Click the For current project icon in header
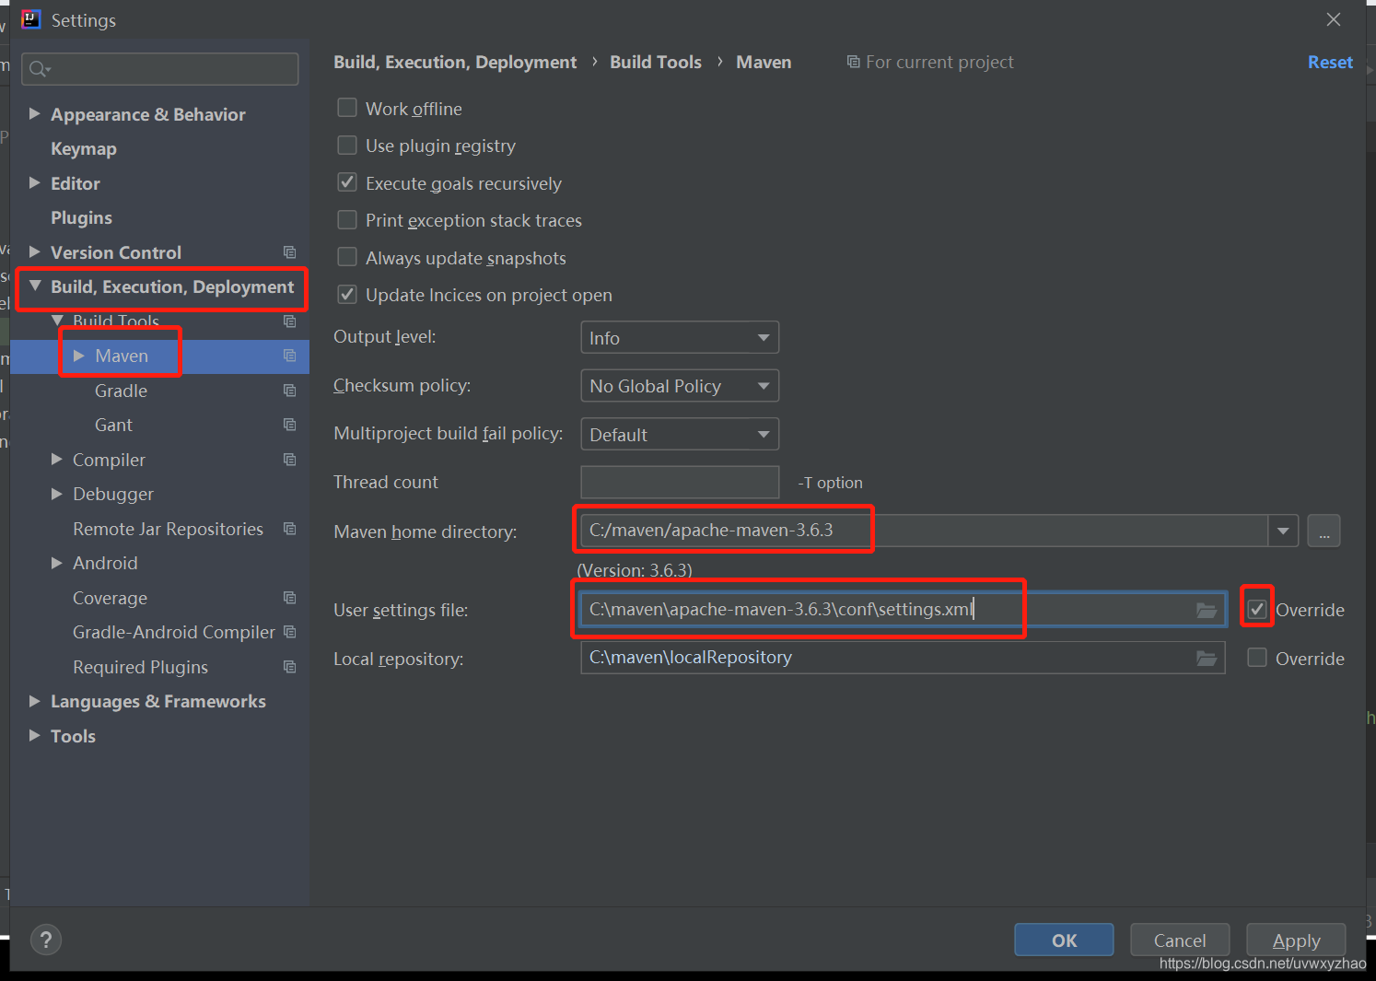 click(x=853, y=62)
